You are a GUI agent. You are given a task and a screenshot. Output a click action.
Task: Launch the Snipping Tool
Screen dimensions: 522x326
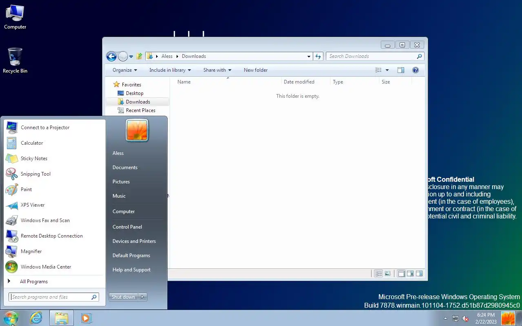click(x=54, y=174)
